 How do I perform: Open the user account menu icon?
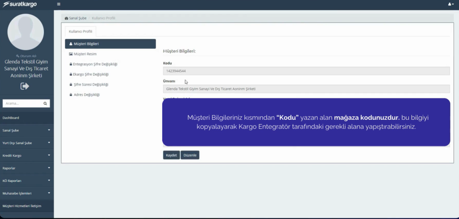451,4
